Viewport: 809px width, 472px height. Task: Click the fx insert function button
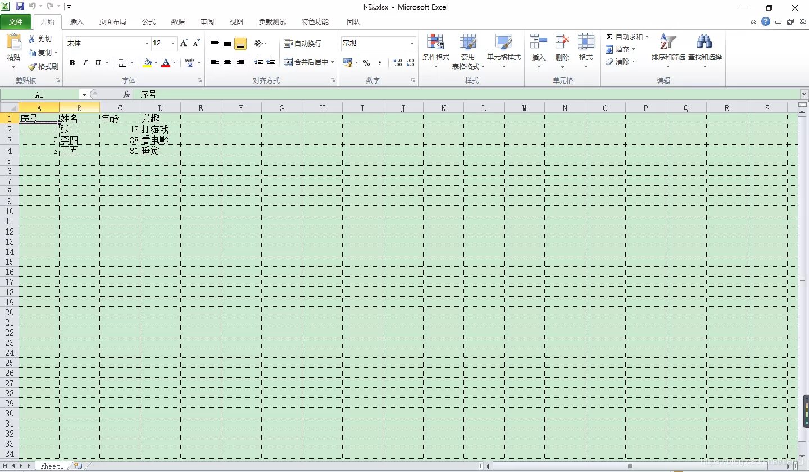point(126,94)
